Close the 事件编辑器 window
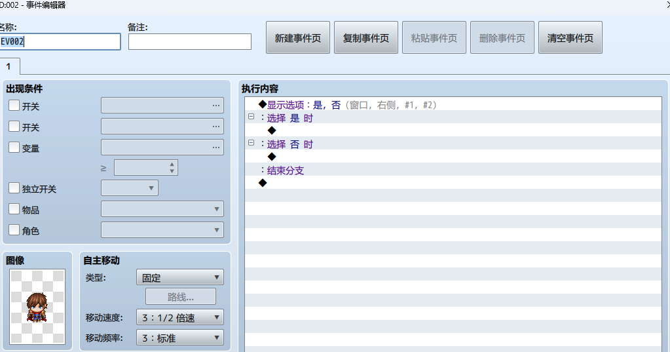This screenshot has width=670, height=352. pos(667,5)
